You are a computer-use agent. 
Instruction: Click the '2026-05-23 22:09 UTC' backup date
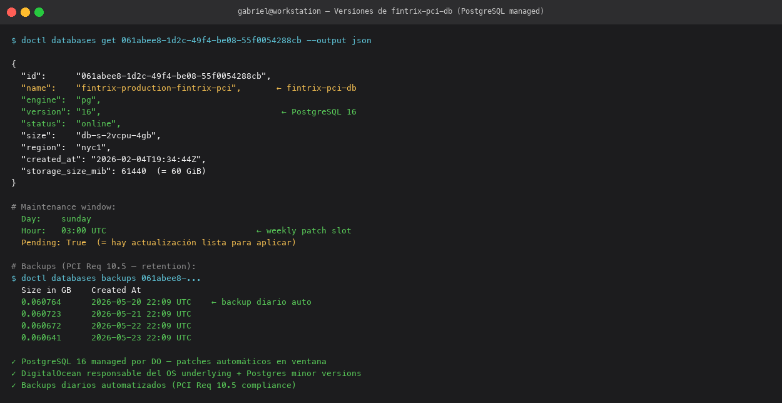[141, 337]
